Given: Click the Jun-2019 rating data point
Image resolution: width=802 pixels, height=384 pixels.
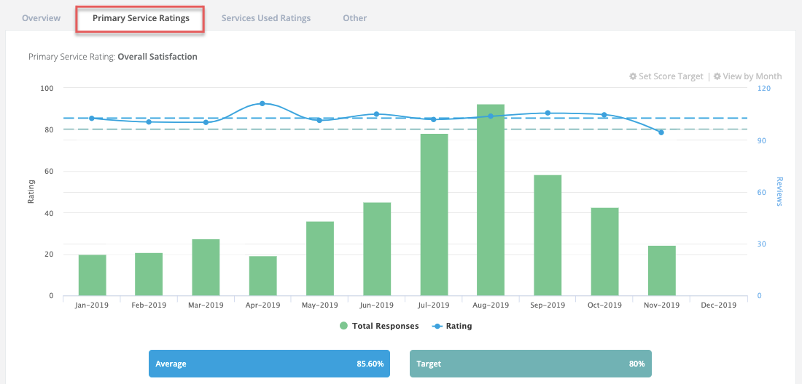Looking at the screenshot, I should 376,114.
